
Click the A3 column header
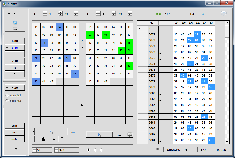click(x=190, y=23)
